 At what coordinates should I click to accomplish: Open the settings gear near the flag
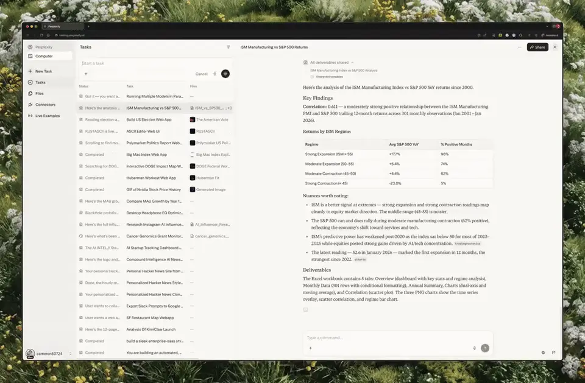point(543,353)
